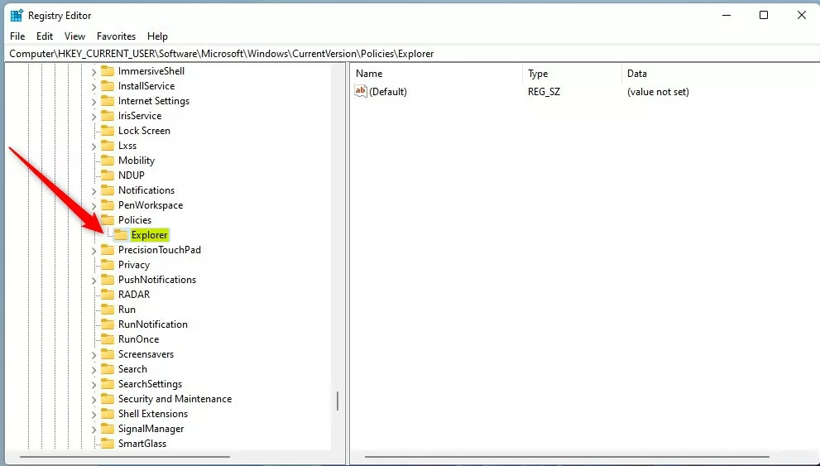The height and width of the screenshot is (466, 820).
Task: Expand the ImmersiveShell key
Action: coord(94,72)
